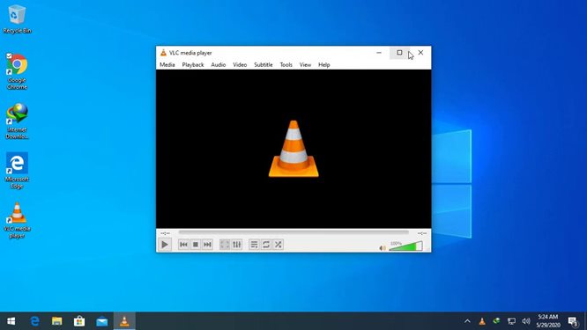Expand the Subtitle menu
Image resolution: width=587 pixels, height=330 pixels.
pyautogui.click(x=264, y=64)
